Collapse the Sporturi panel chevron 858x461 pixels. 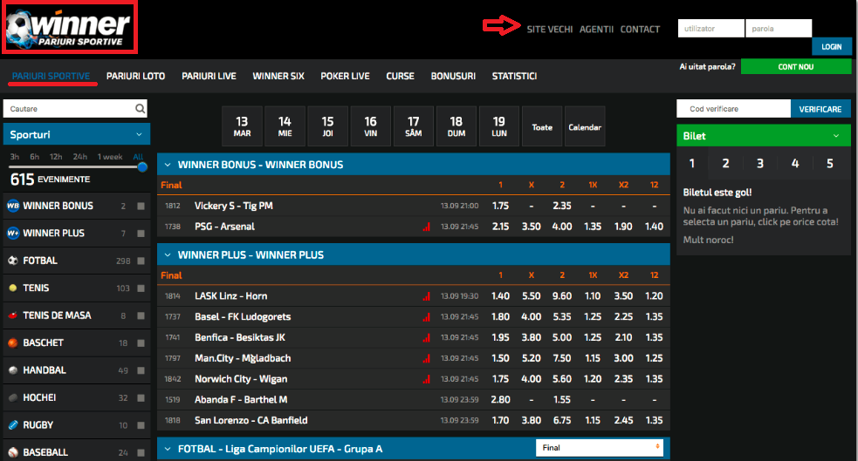[x=139, y=134]
